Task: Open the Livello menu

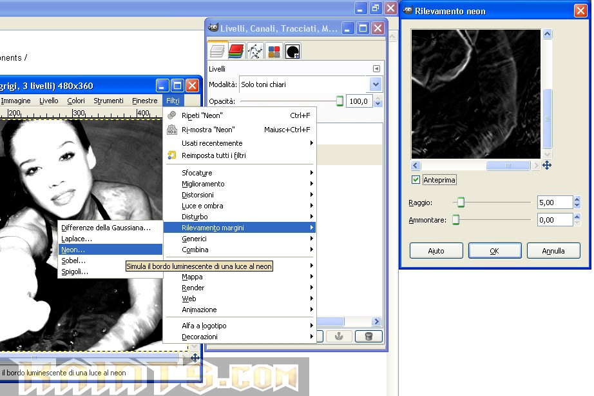Action: pos(49,101)
